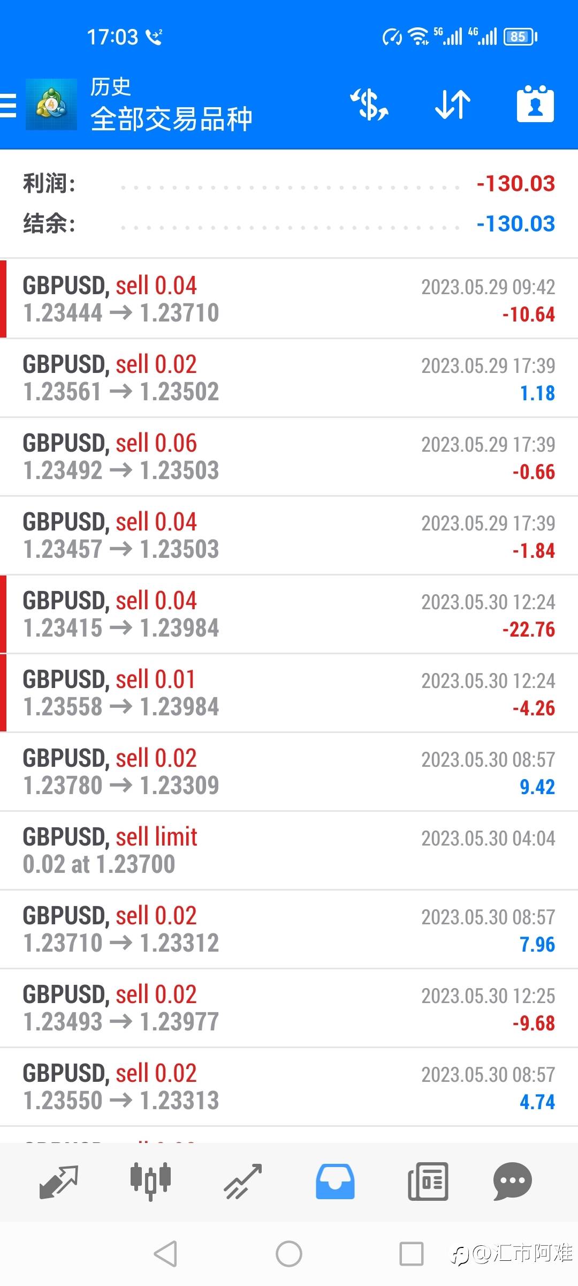This screenshot has width=578, height=1286.
Task: Open the chat messages tab
Action: [x=512, y=1182]
